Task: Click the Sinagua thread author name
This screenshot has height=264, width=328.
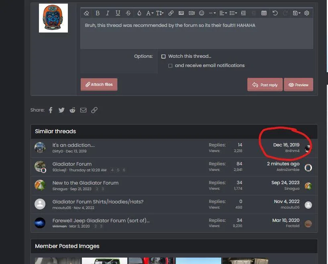Action: (x=60, y=189)
